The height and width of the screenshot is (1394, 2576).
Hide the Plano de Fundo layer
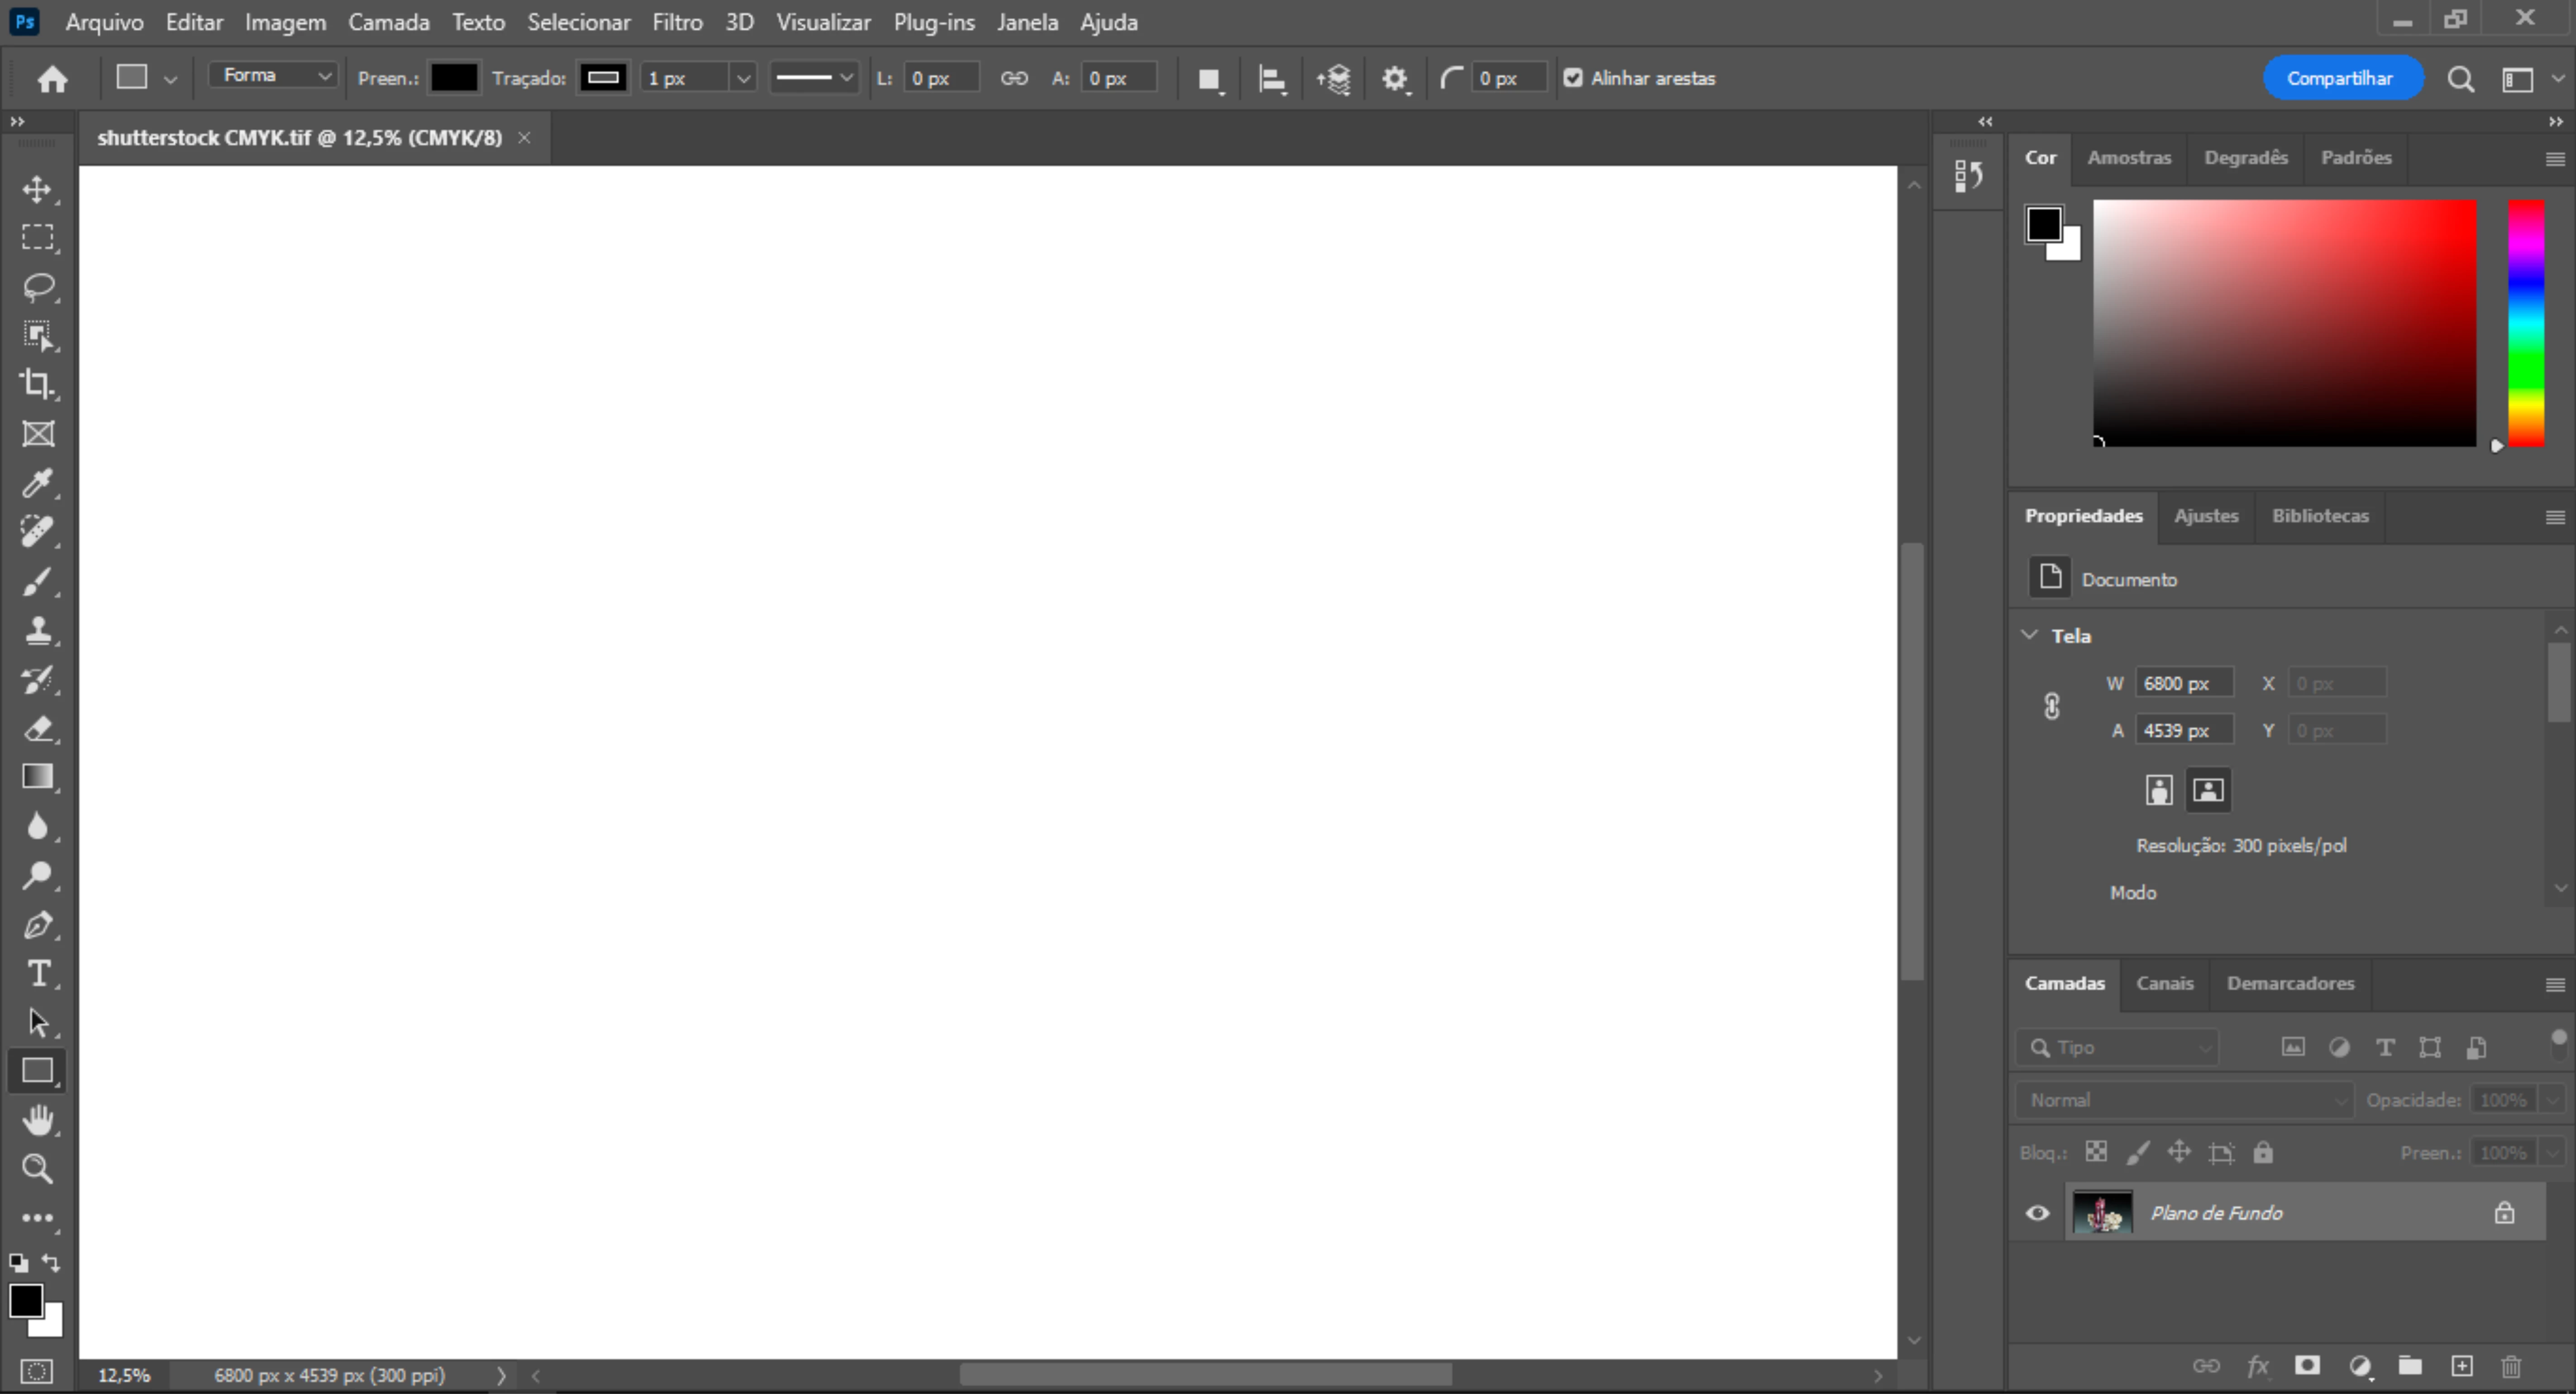[2037, 1213]
